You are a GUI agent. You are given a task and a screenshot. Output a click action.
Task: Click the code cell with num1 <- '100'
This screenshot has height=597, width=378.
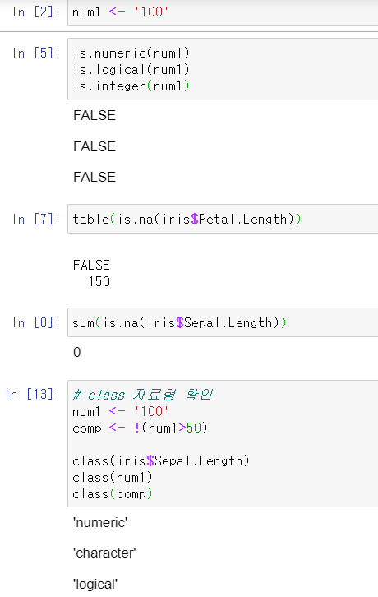(223, 13)
